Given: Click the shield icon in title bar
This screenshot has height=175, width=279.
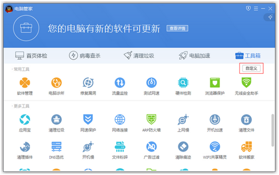Looking at the screenshot, I should 248,8.
